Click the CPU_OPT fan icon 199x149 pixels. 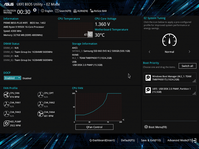(40, 95)
